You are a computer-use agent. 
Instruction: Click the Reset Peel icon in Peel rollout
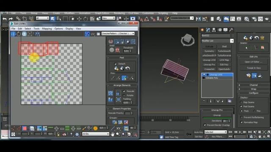point(127,68)
